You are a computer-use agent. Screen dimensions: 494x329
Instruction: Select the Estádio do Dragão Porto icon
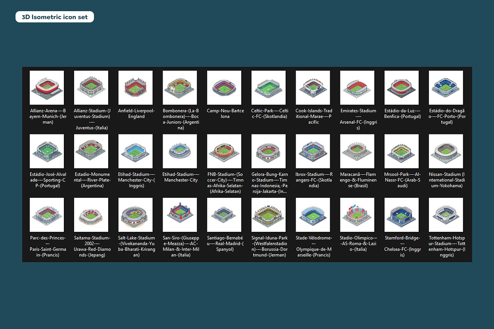tap(446, 88)
